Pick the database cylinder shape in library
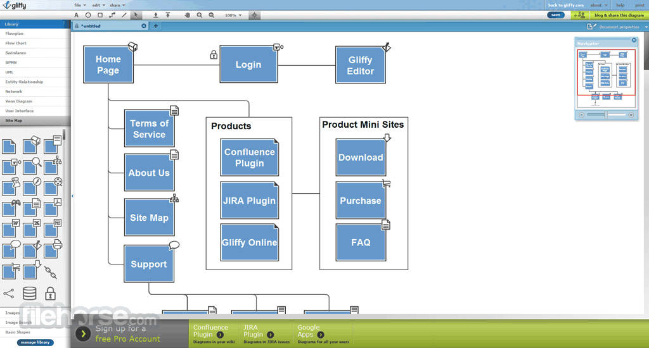Screen dimensions: 649x348 click(29, 294)
